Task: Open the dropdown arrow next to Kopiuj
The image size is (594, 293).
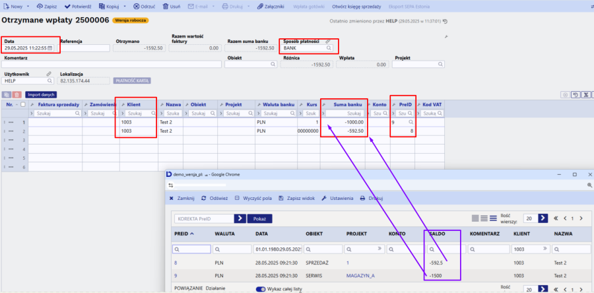Action: [125, 7]
